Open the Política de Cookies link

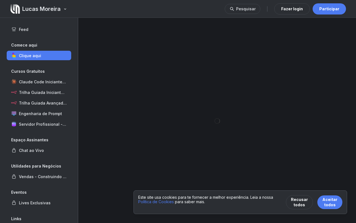point(156,202)
